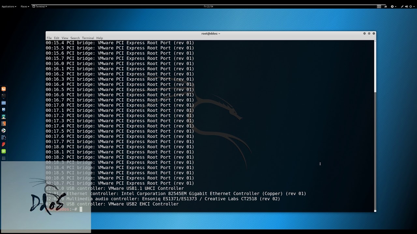Open the Edit menu in terminal
Viewport: 417px width, 234px height.
(57, 38)
